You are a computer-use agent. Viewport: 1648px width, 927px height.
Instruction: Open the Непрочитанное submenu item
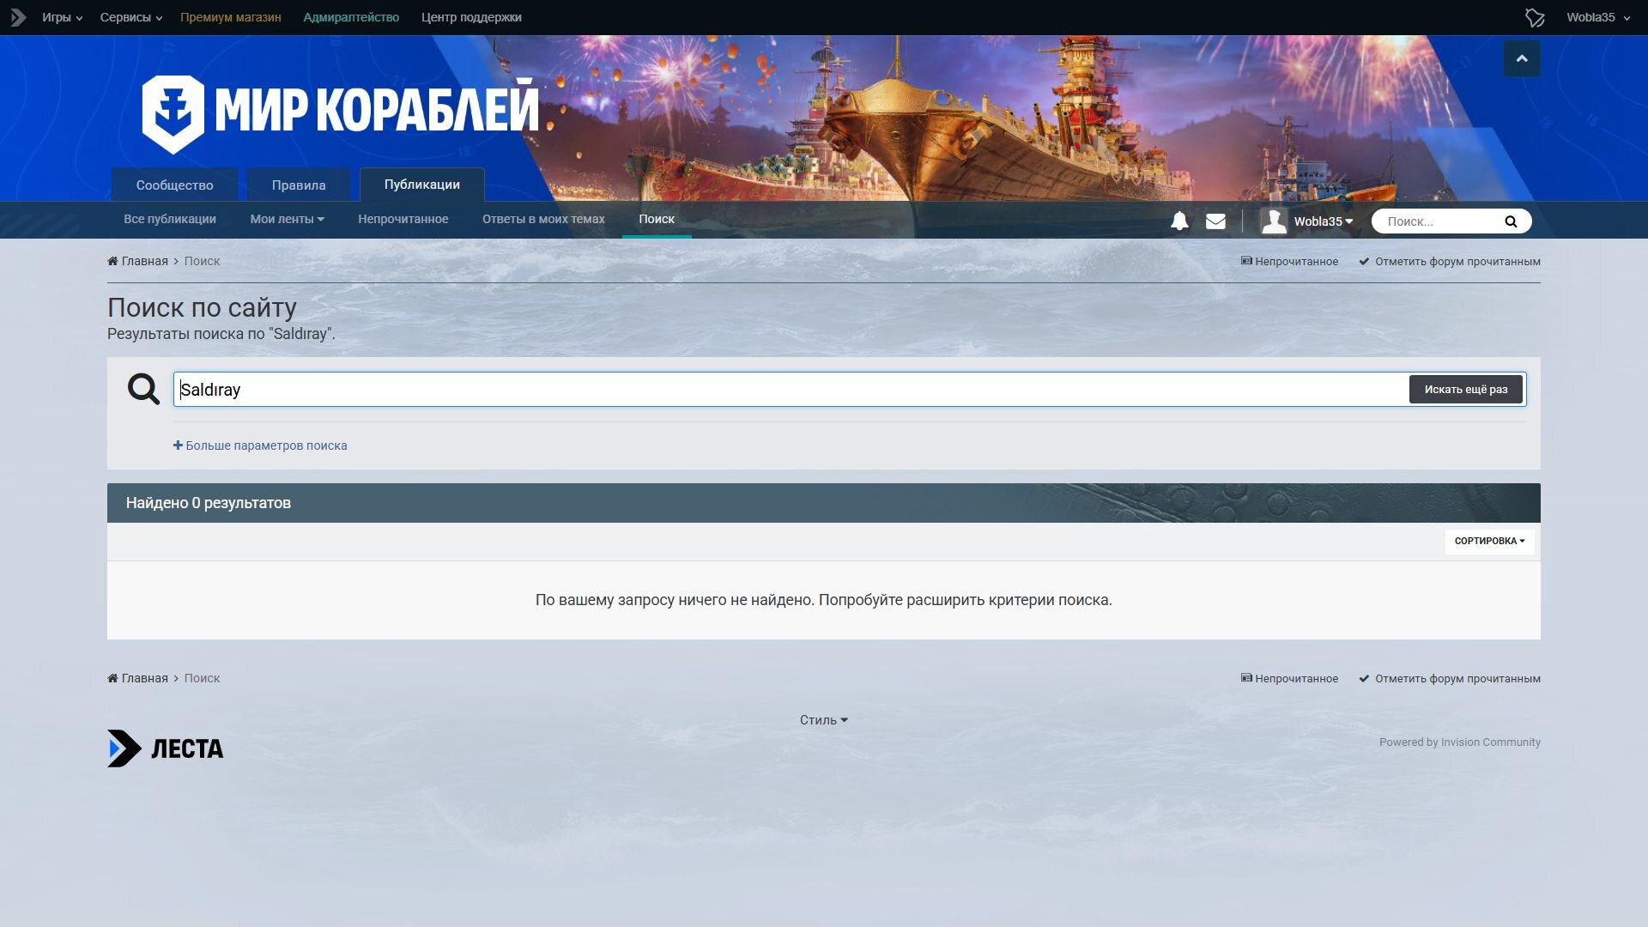coord(403,219)
